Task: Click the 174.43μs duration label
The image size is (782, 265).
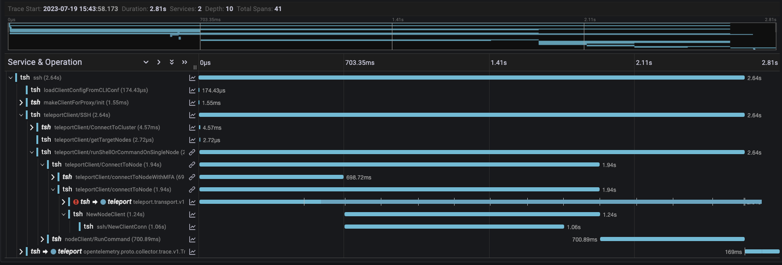Action: click(214, 91)
